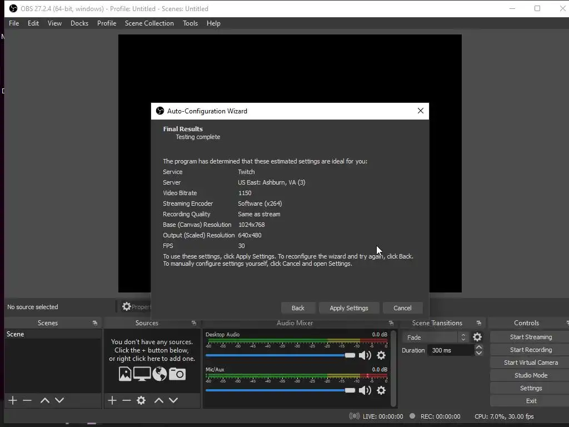This screenshot has height=427, width=569.
Task: Click Start Virtual Camera button
Action: [531, 363]
